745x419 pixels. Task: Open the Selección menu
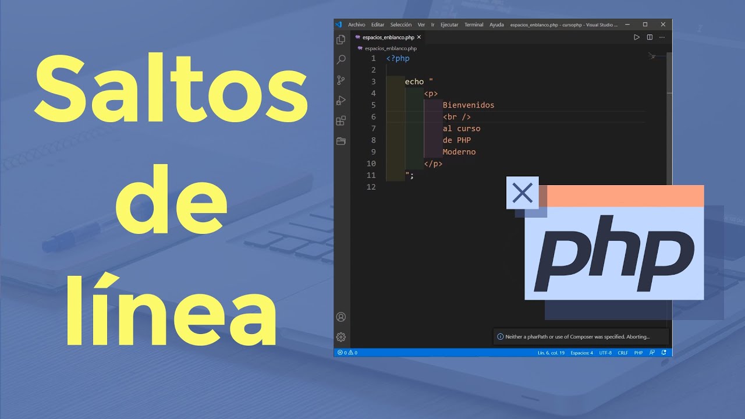pyautogui.click(x=401, y=25)
